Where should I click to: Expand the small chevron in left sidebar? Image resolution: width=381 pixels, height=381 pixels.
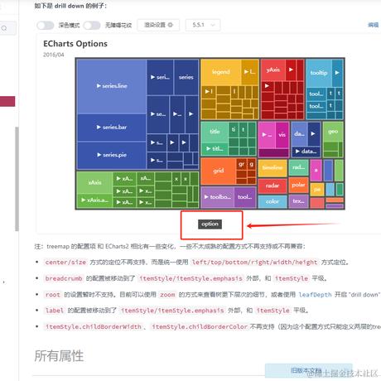tap(3, 282)
